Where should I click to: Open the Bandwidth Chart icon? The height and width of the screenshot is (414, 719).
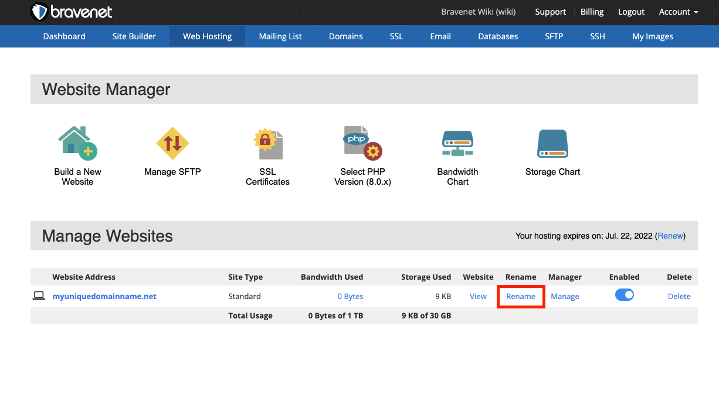[457, 144]
